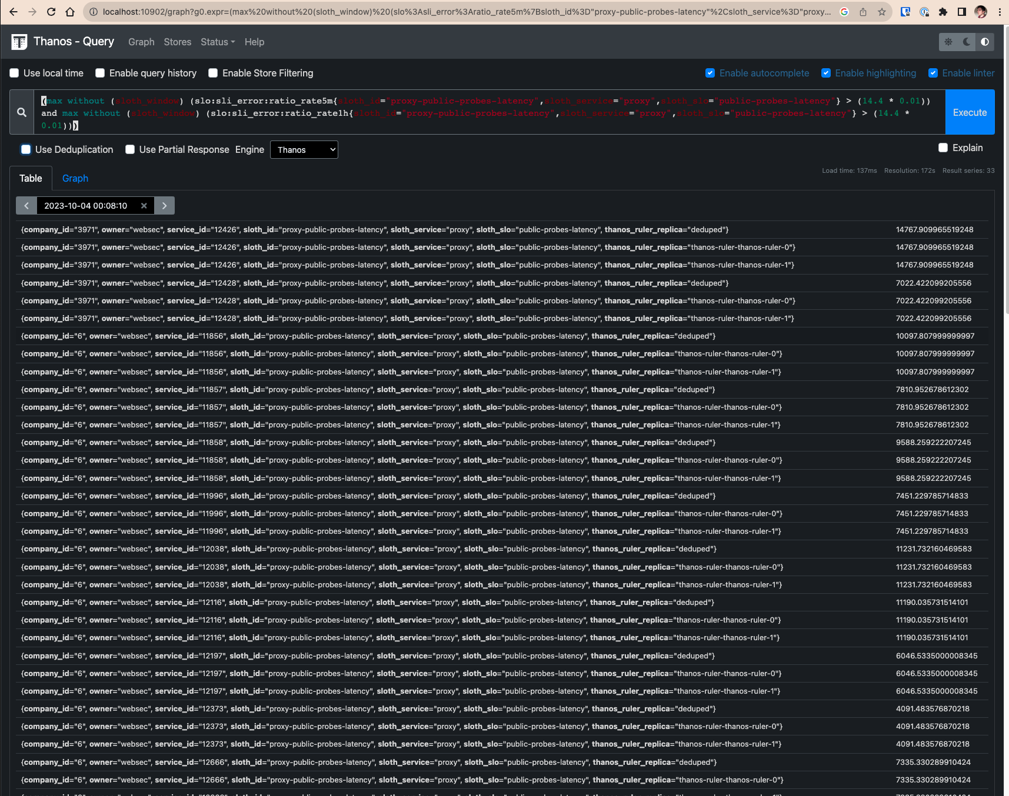Image resolution: width=1009 pixels, height=796 pixels.
Task: Advance the timestamp with the next arrow
Action: [164, 205]
